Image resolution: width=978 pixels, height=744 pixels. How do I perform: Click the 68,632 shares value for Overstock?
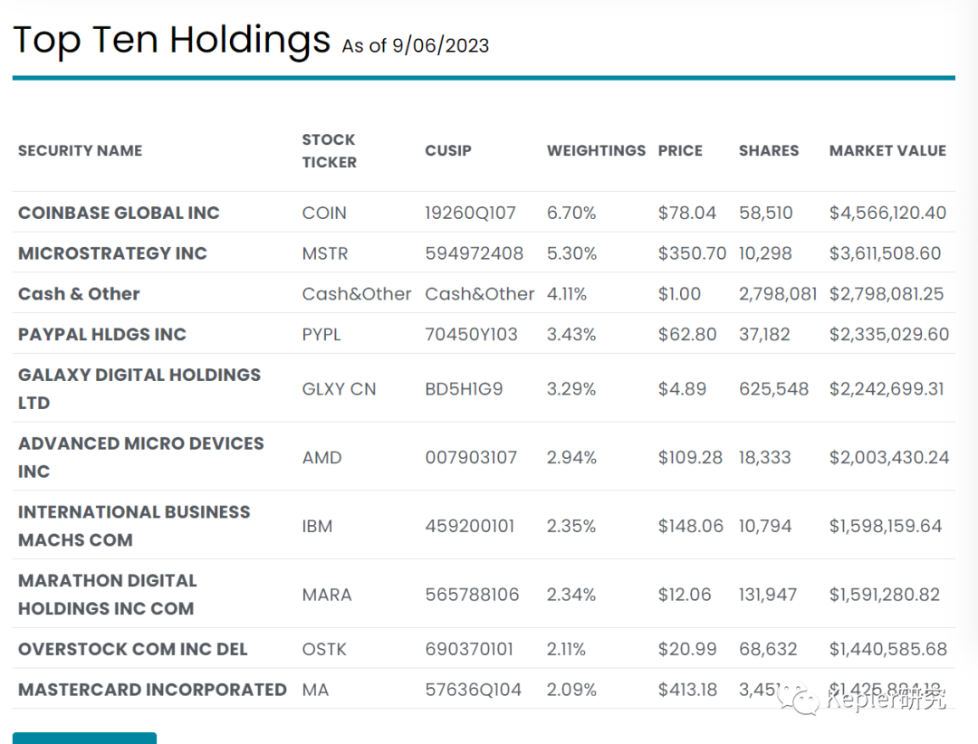pyautogui.click(x=768, y=650)
